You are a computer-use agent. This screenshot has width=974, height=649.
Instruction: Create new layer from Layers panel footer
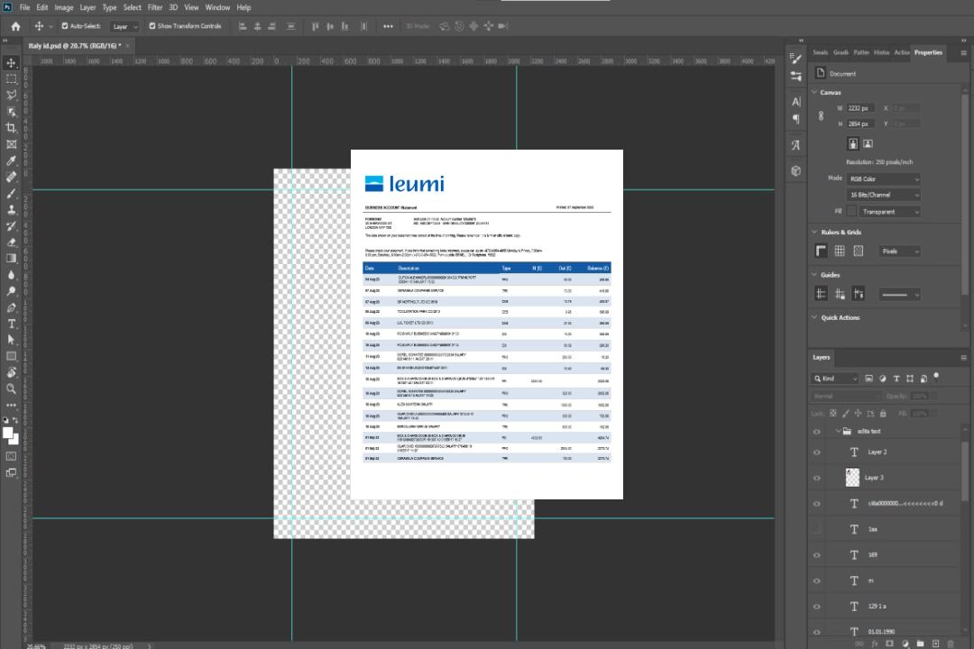point(935,644)
